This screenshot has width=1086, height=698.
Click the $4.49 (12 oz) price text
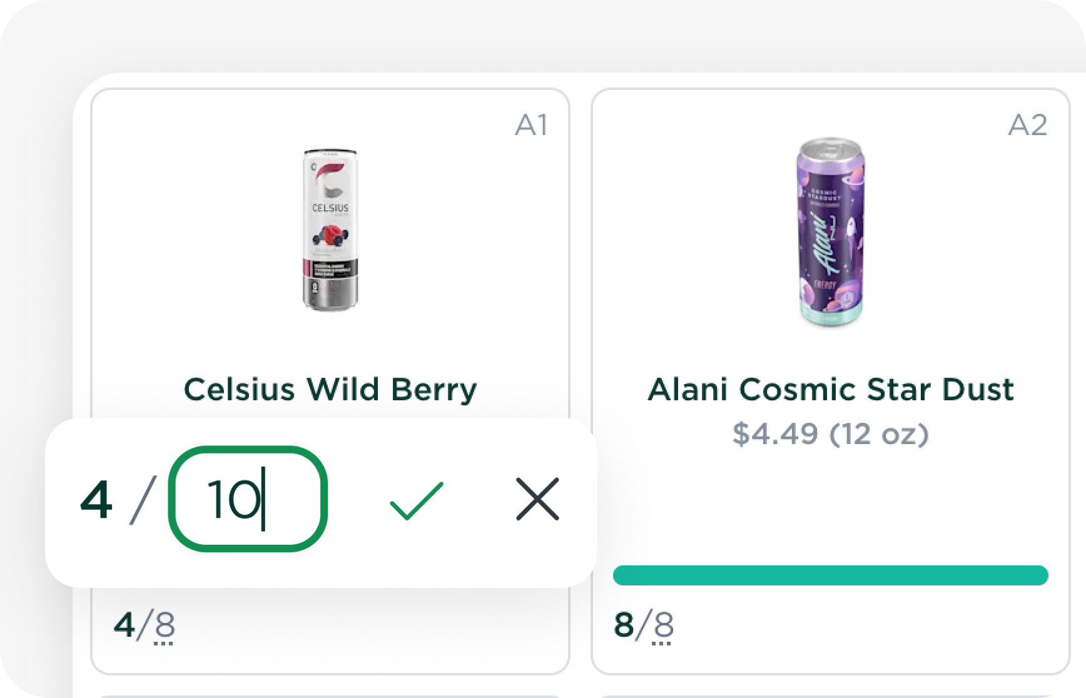click(x=830, y=433)
